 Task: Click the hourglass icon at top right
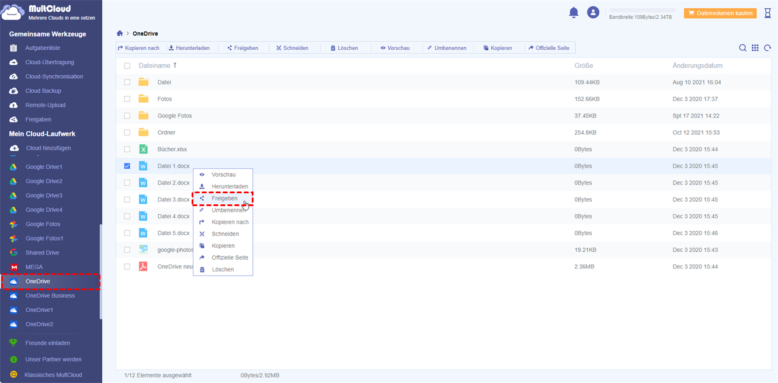[x=767, y=13]
